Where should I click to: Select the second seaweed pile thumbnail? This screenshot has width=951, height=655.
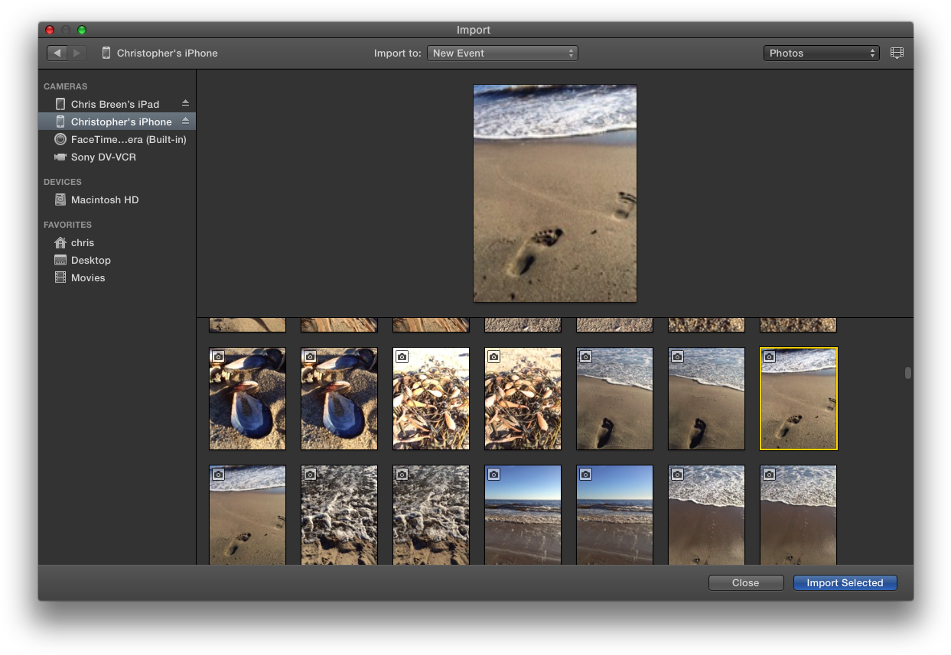[x=523, y=399]
